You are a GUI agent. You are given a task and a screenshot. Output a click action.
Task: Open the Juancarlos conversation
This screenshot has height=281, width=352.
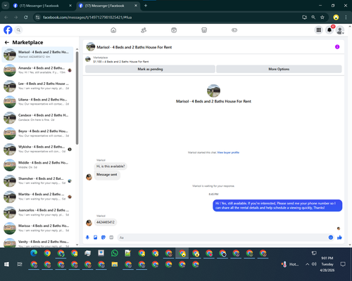point(37,212)
